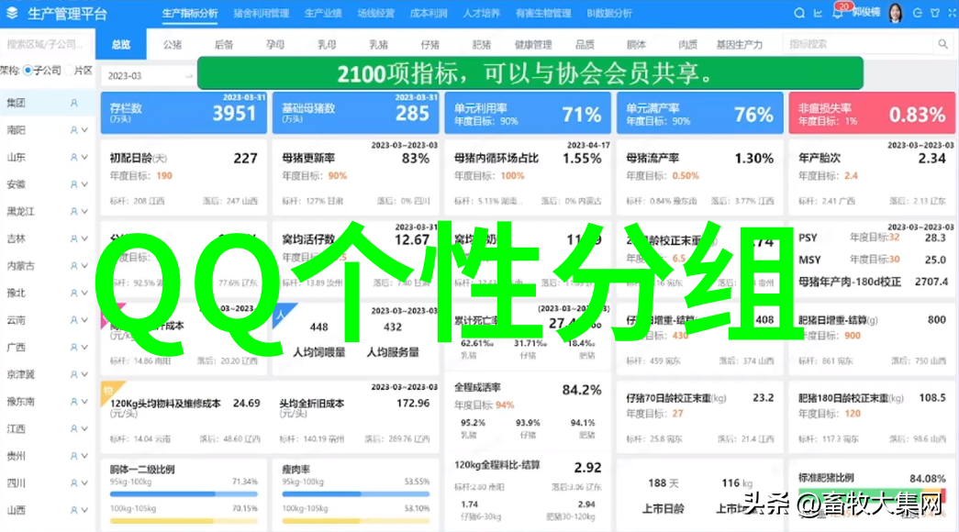Screen dimensions: 959x532
Task: Switch to the 公猪 tab
Action: 173,45
